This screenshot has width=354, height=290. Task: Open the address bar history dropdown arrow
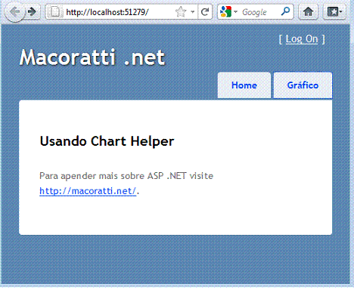point(192,12)
